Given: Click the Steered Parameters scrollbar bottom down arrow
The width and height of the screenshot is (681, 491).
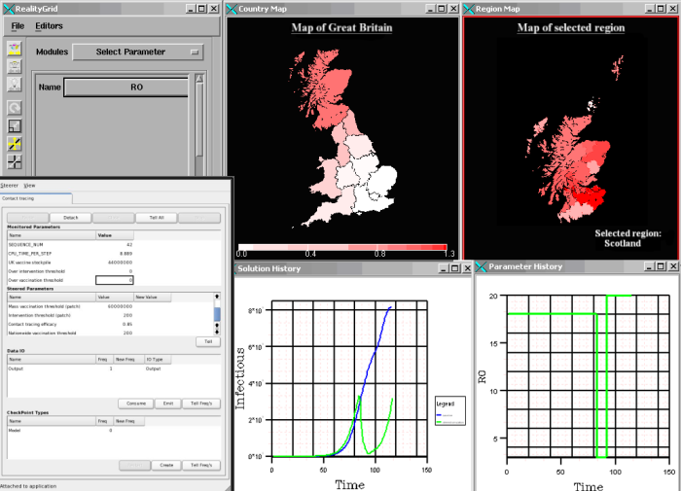Looking at the screenshot, I should coord(217,332).
